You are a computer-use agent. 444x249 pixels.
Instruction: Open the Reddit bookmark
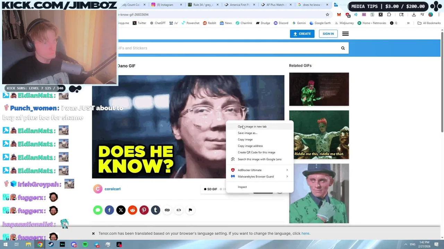click(210, 23)
